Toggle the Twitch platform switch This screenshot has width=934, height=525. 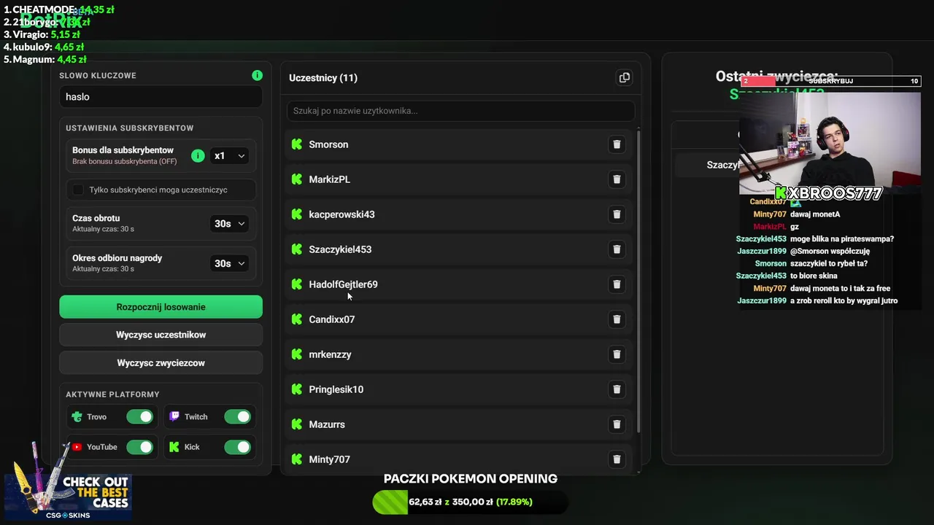(237, 417)
